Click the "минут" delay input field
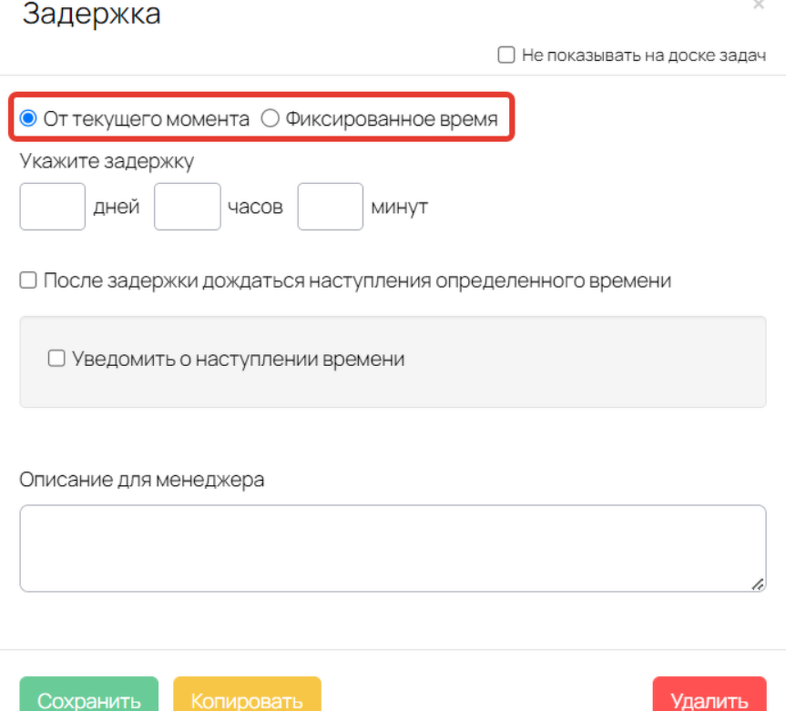Image resolution: width=786 pixels, height=711 pixels. click(331, 207)
